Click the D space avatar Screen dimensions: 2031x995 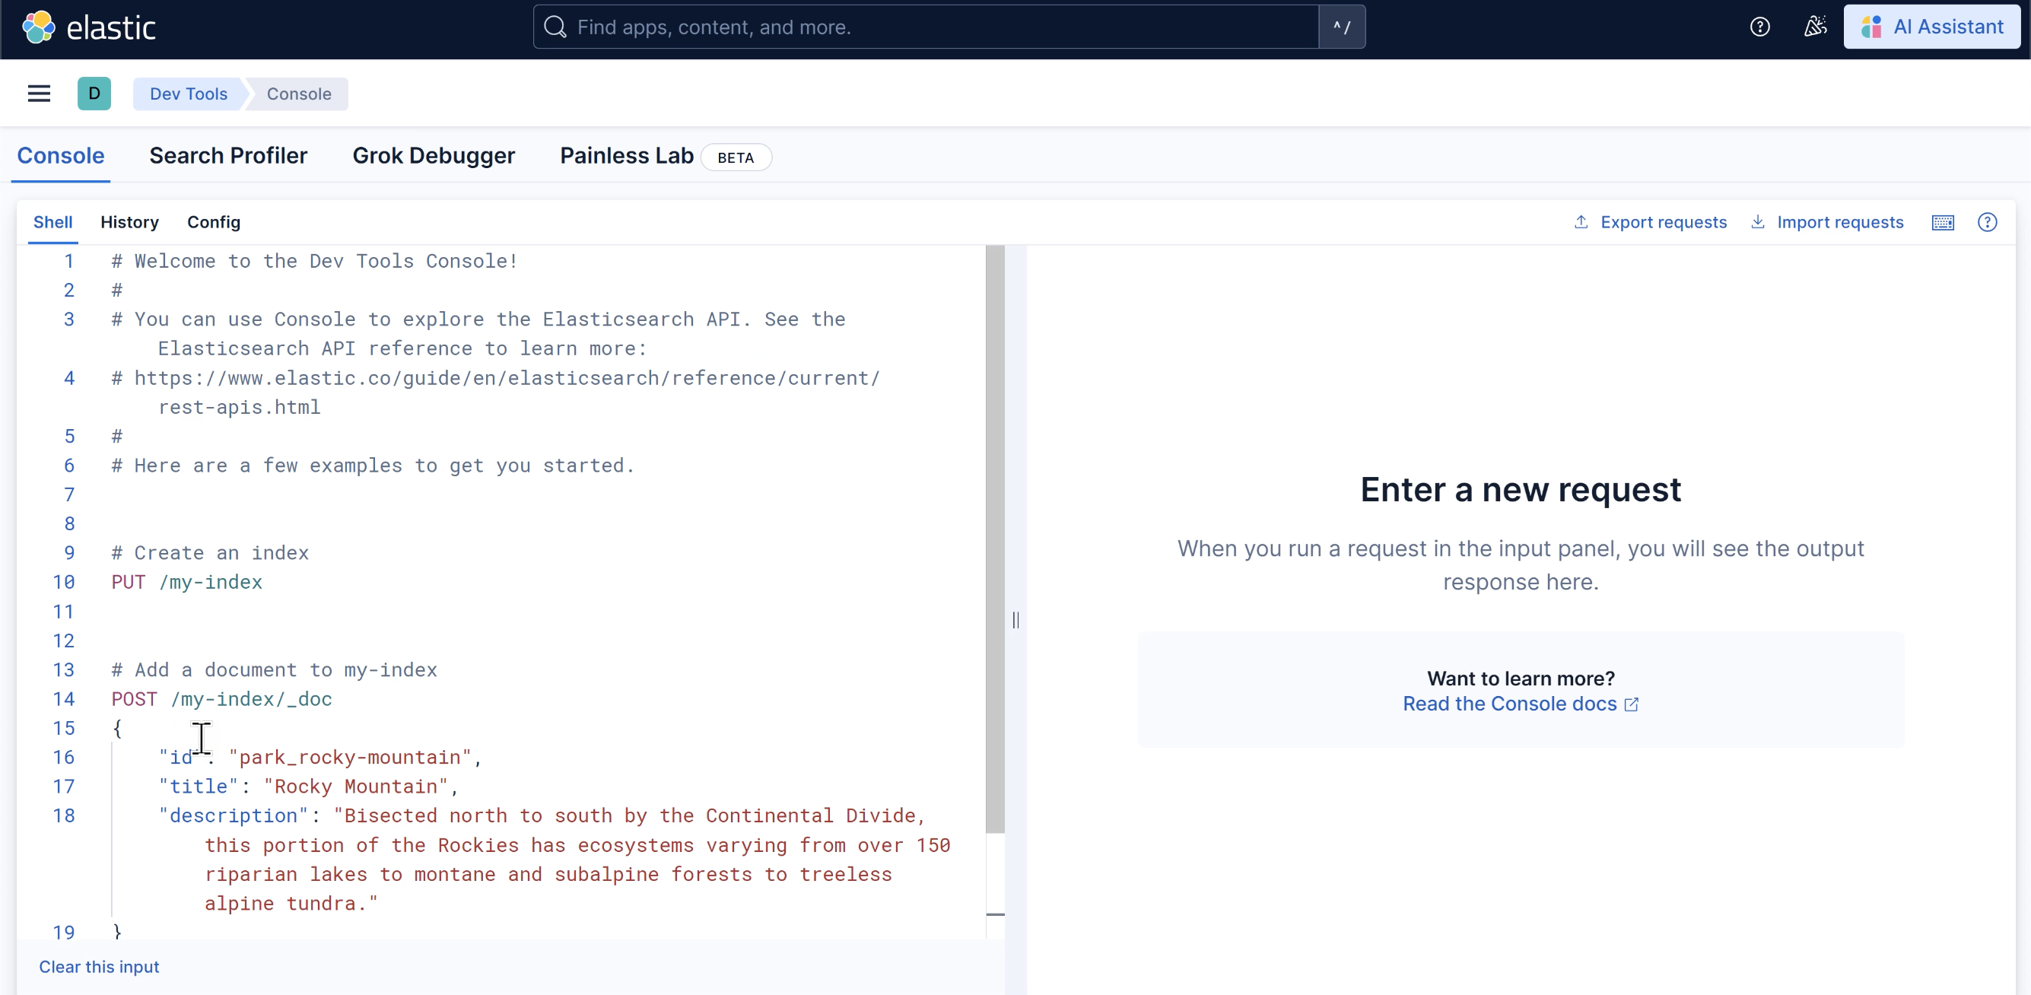point(94,94)
